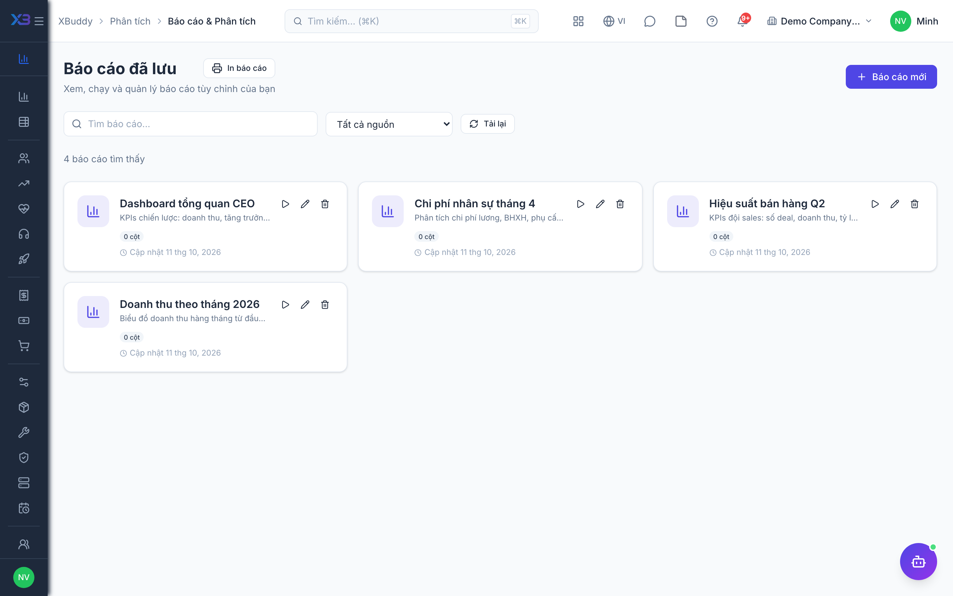Click the Chi phí nhân sự tháng 4 chart thumbnail
The height and width of the screenshot is (596, 953).
(x=387, y=211)
